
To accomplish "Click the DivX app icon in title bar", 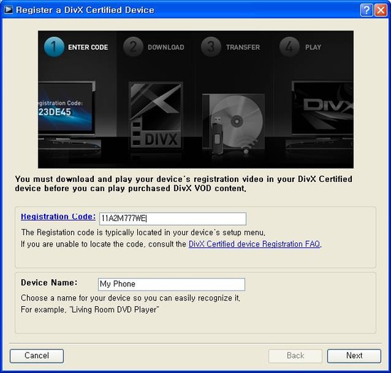I will pyautogui.click(x=9, y=10).
